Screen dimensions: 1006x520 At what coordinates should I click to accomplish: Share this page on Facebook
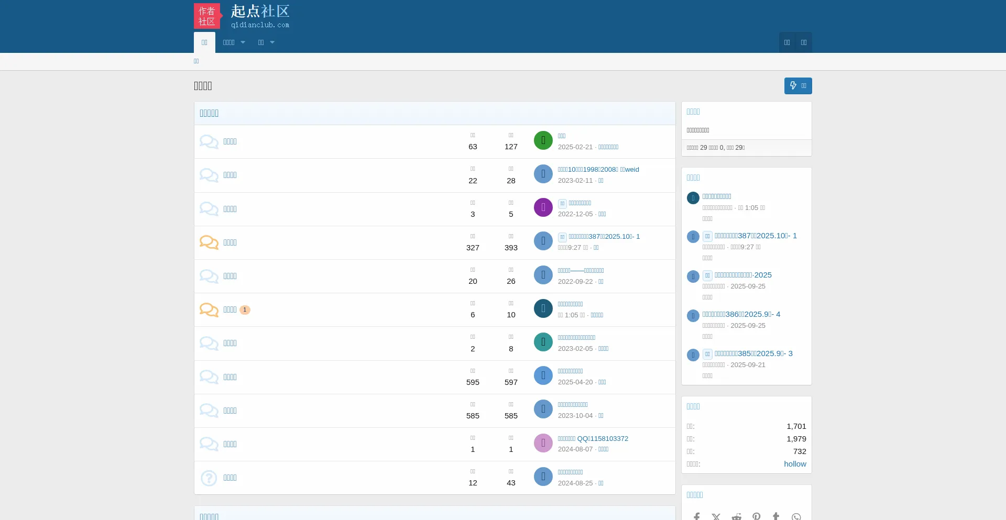point(696,516)
